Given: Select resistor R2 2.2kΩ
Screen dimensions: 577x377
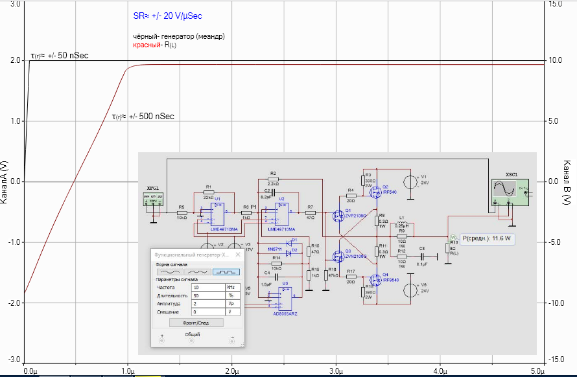Looking at the screenshot, I should tap(273, 179).
